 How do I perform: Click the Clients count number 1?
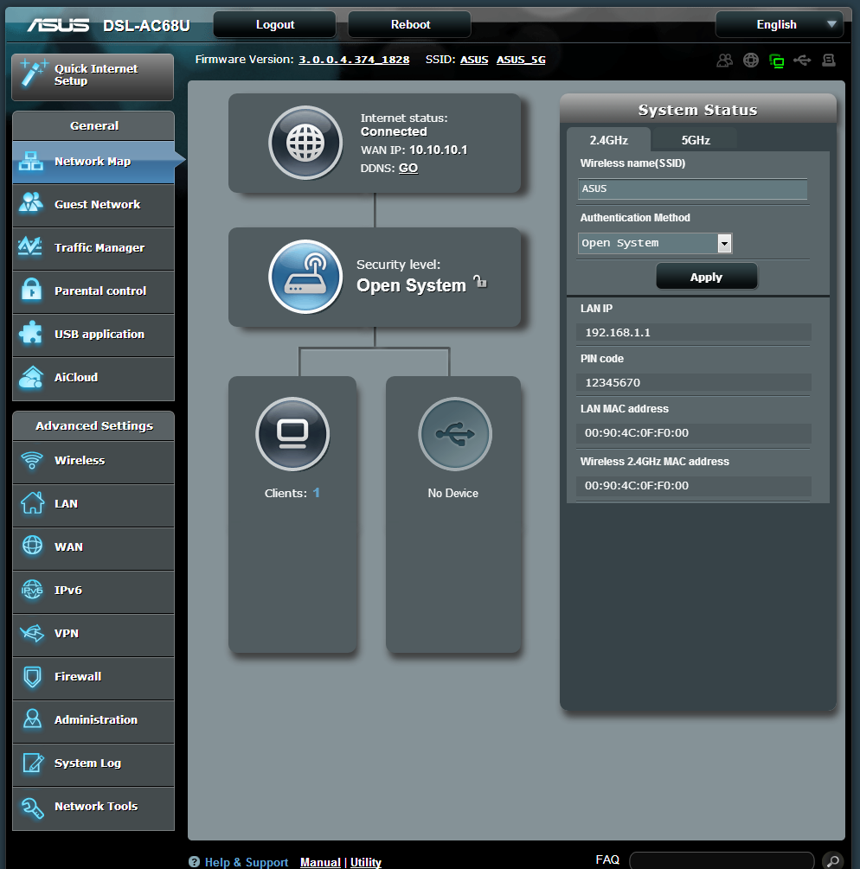point(316,493)
